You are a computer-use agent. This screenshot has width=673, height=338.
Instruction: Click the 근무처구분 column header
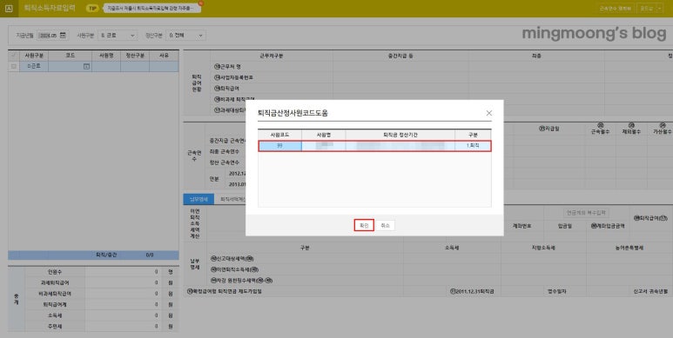272,56
